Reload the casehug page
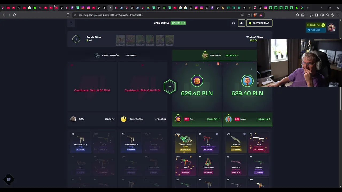 pyautogui.click(x=15, y=15)
